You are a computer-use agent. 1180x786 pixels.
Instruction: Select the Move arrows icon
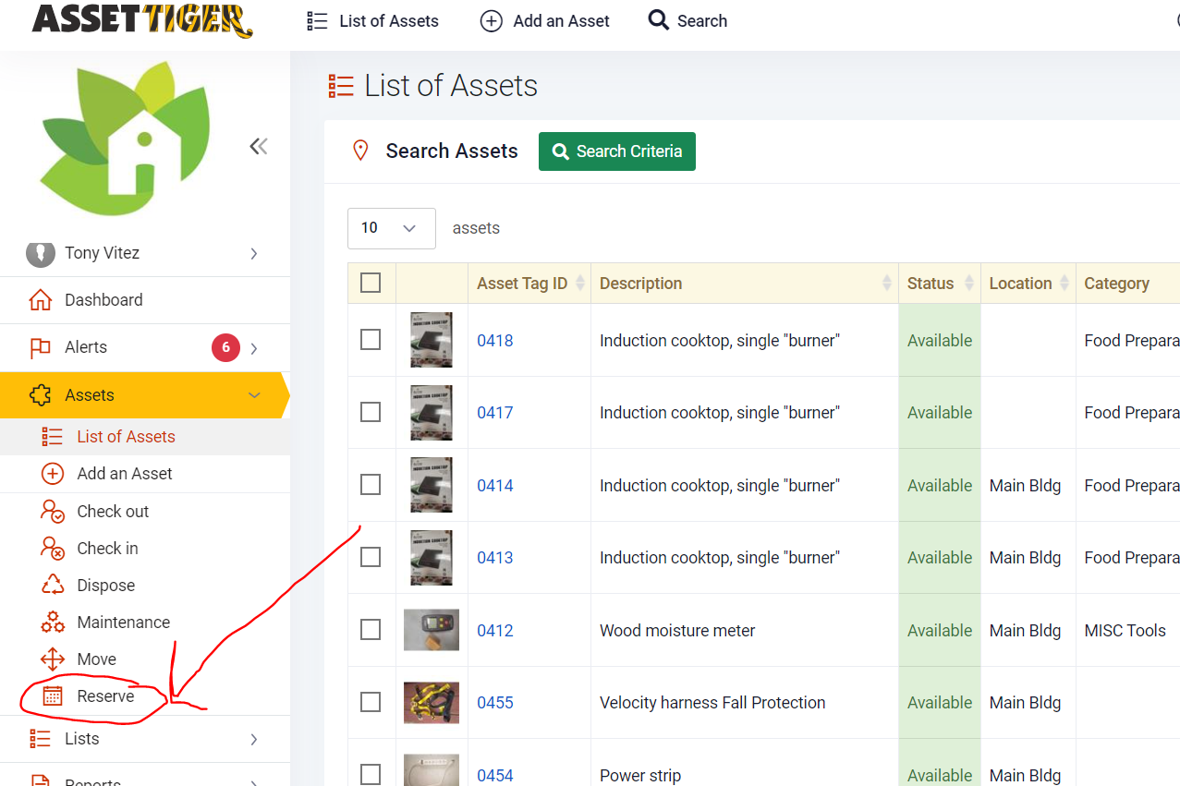click(x=53, y=659)
